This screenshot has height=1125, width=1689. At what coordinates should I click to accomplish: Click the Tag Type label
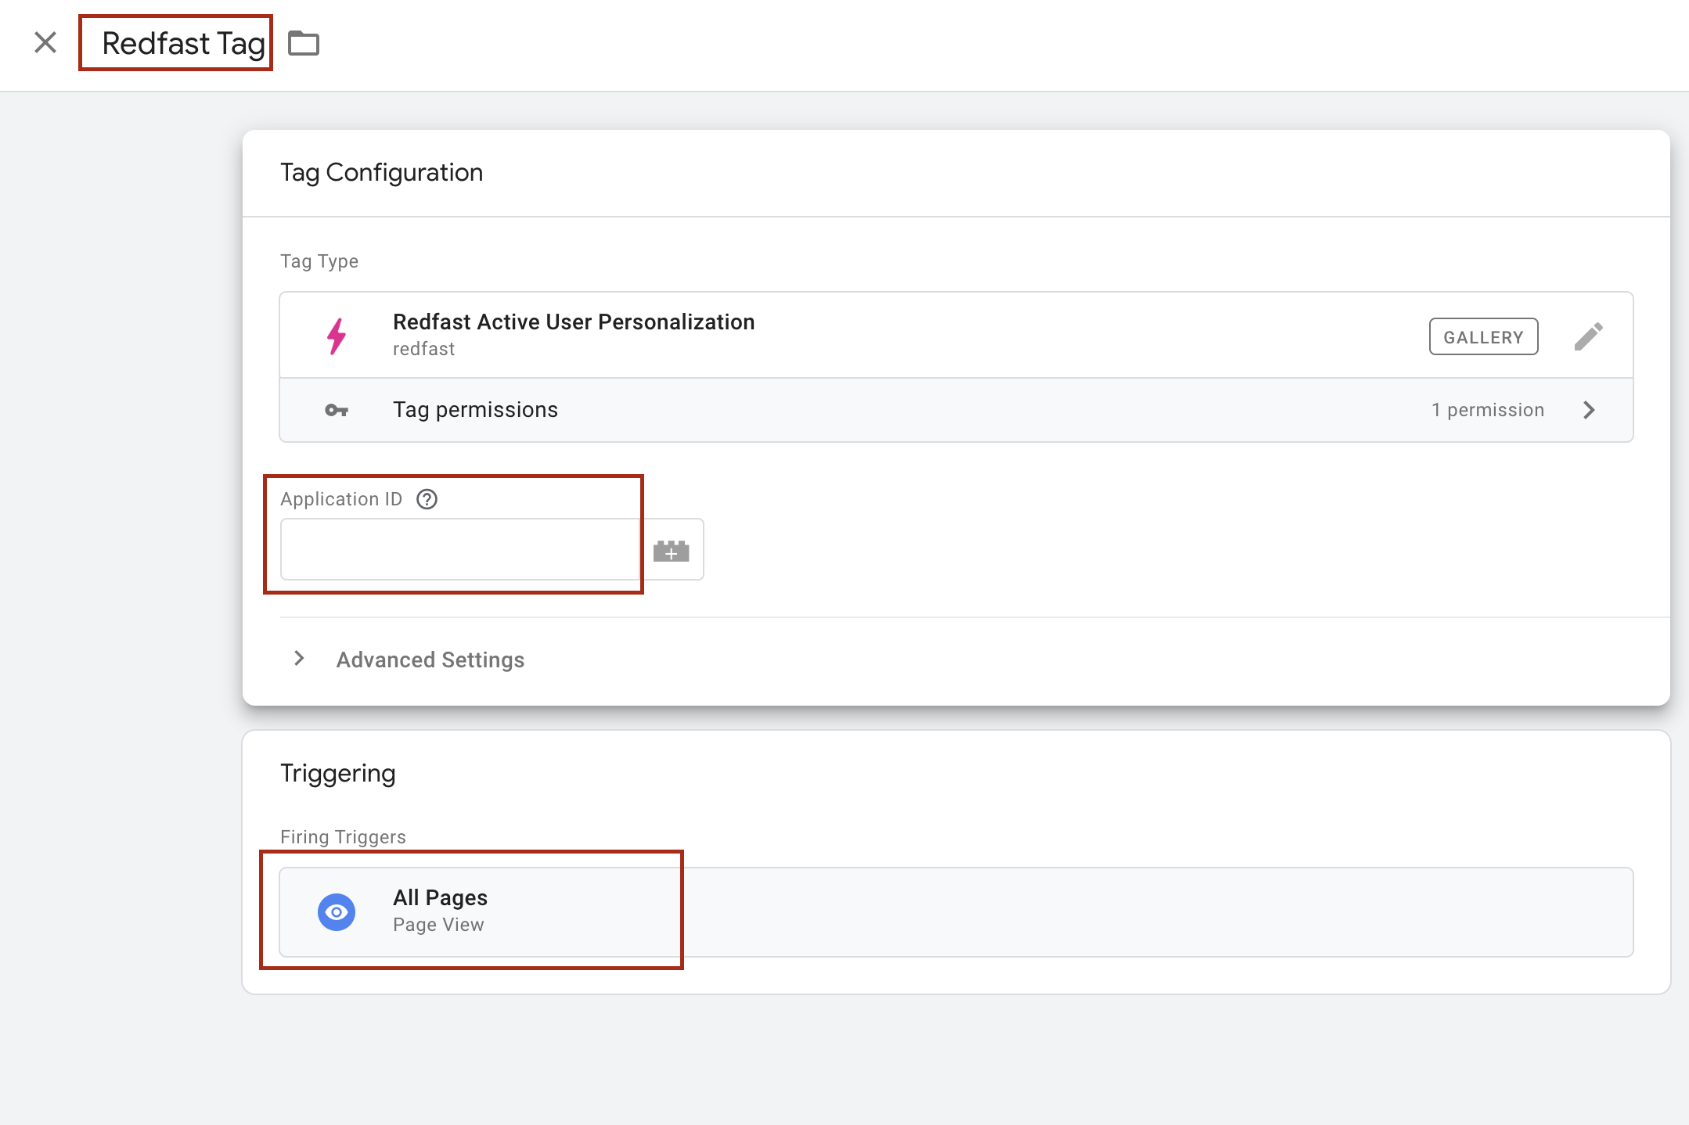(319, 261)
